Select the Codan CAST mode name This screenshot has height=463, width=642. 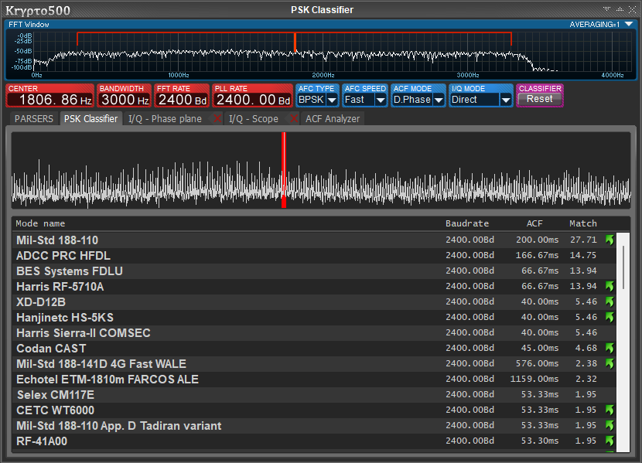(x=51, y=348)
